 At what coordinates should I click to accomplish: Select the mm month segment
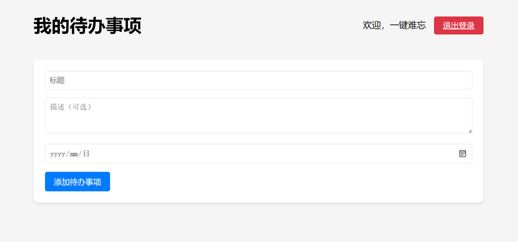[74, 154]
